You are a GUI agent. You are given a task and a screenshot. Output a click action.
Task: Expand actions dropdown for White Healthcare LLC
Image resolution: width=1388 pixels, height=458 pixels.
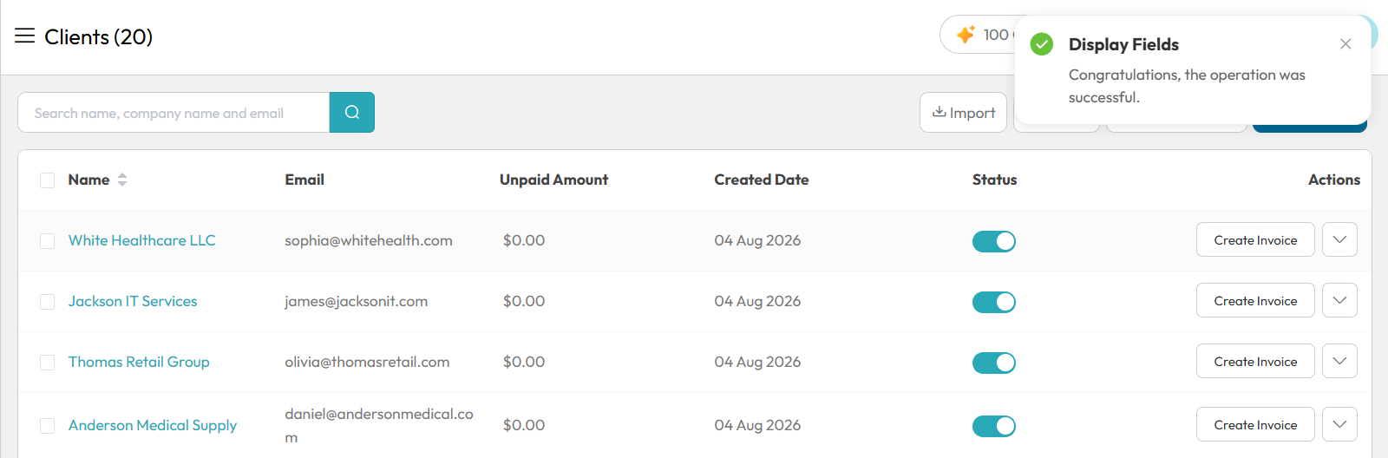1339,240
